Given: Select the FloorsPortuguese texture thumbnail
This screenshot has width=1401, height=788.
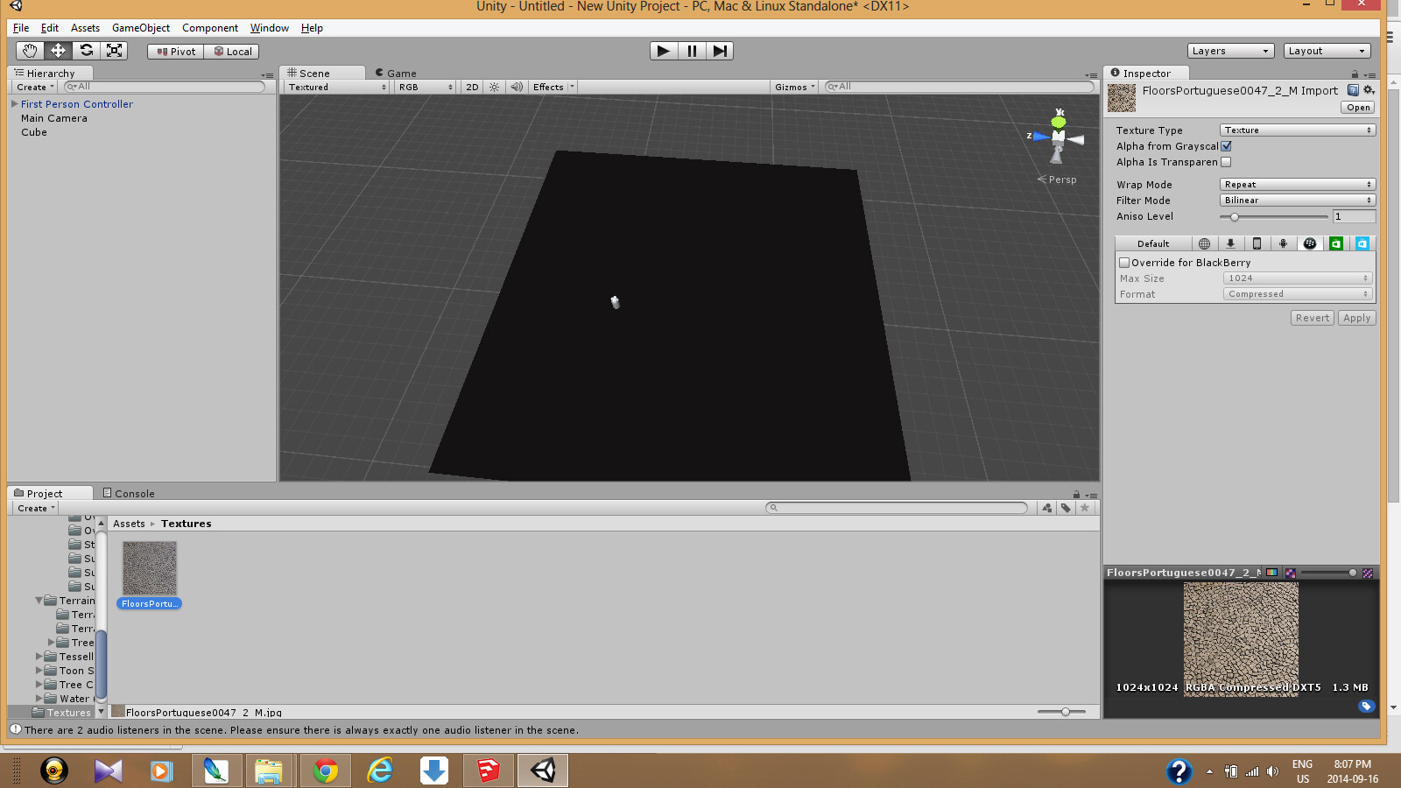Looking at the screenshot, I should click(149, 567).
